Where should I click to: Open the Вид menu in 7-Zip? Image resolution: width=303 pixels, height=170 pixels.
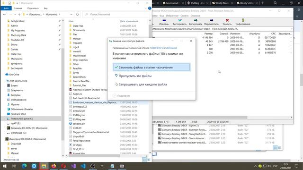point(161,16)
